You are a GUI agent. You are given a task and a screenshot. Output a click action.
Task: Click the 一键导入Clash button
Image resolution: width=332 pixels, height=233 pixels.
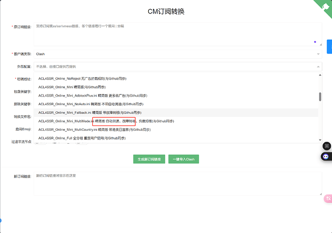pyautogui.click(x=184, y=159)
